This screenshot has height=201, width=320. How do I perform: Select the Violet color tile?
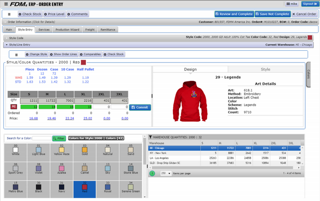[38, 171]
